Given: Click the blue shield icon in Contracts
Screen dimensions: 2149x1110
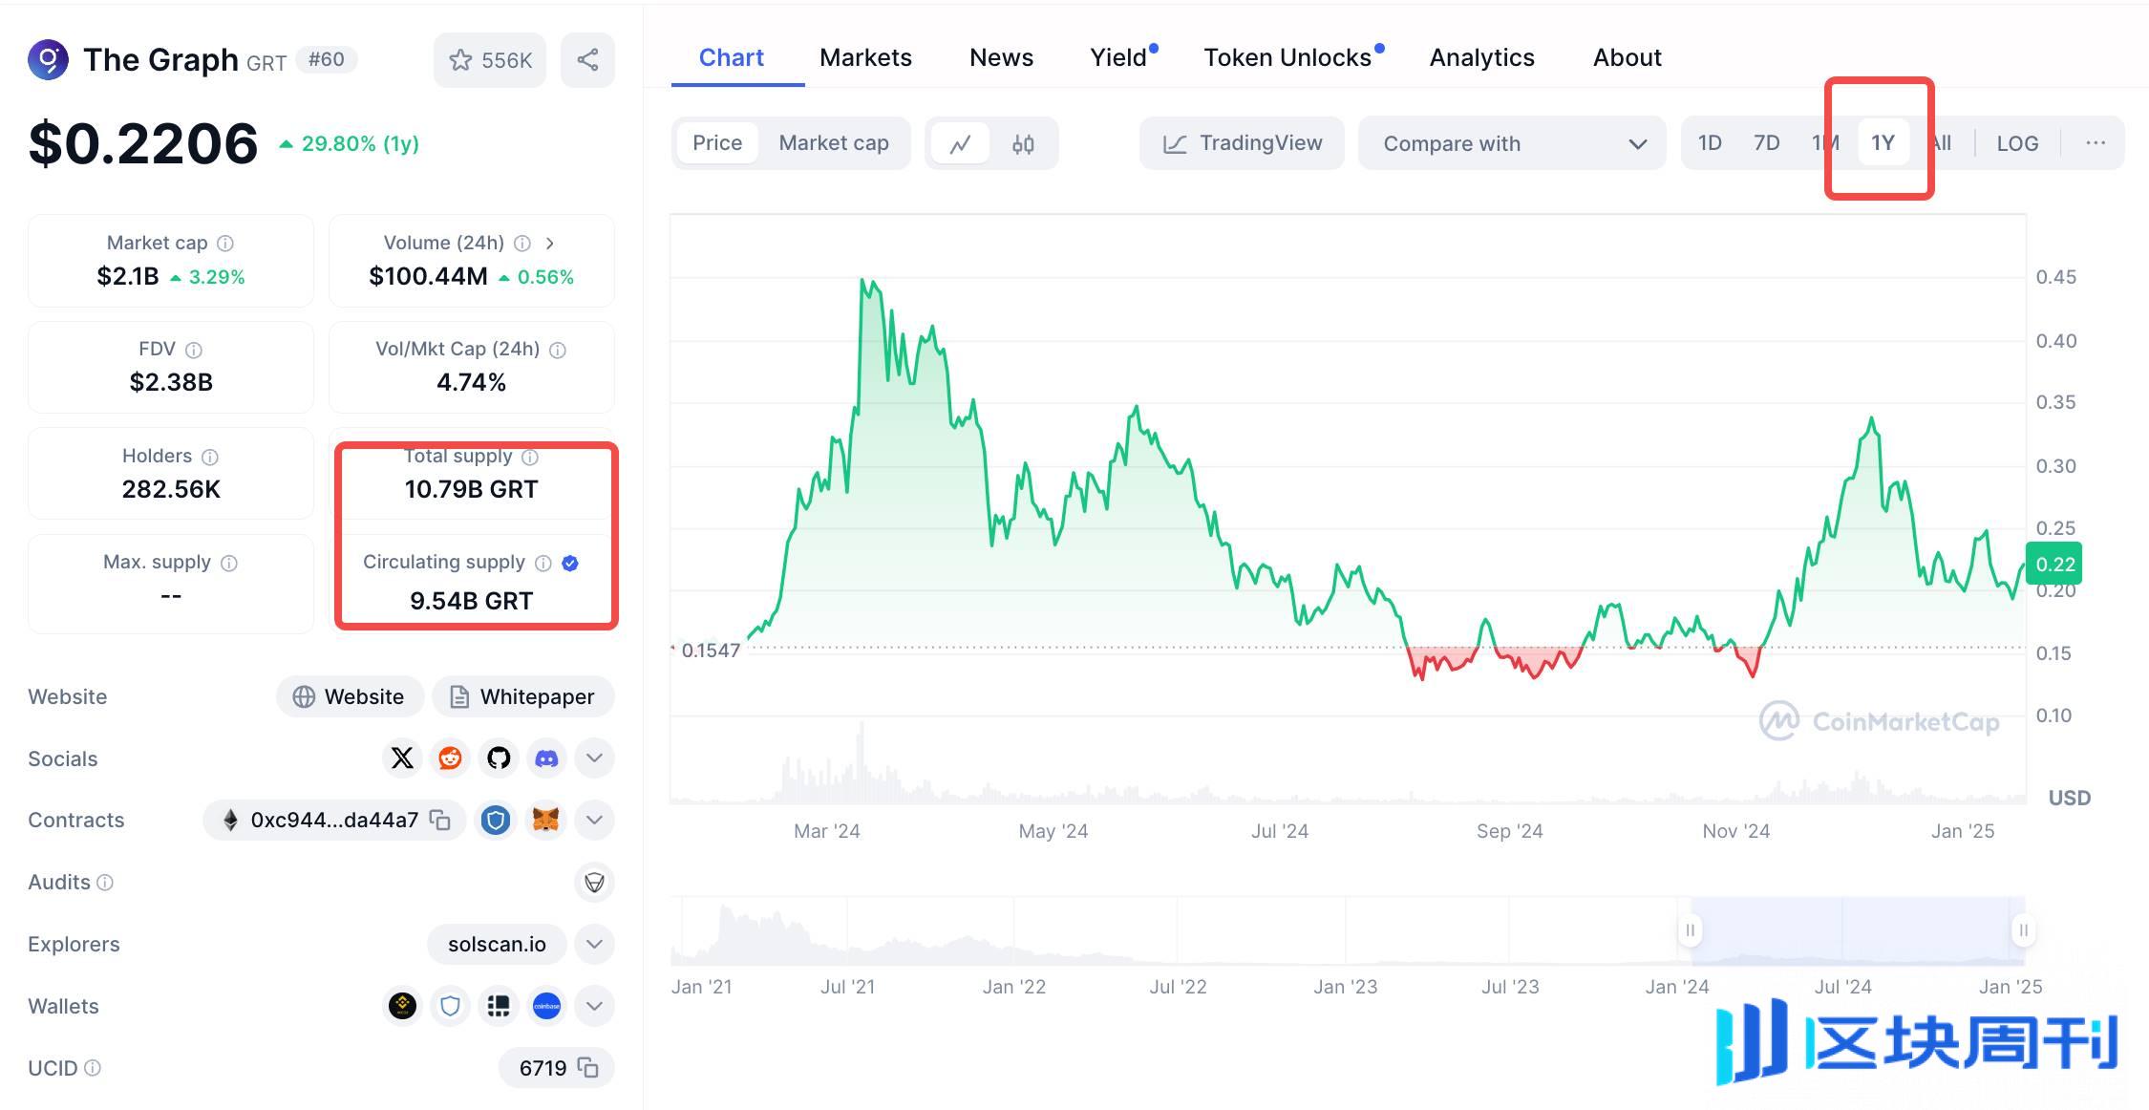Looking at the screenshot, I should point(496,820).
